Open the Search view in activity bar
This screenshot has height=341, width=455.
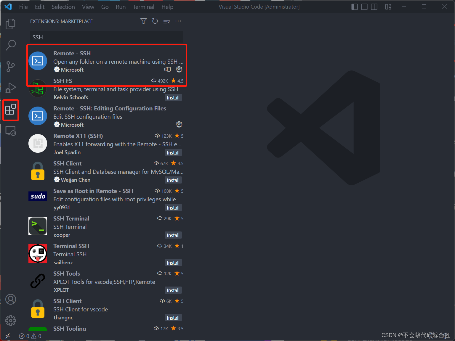[x=11, y=45]
